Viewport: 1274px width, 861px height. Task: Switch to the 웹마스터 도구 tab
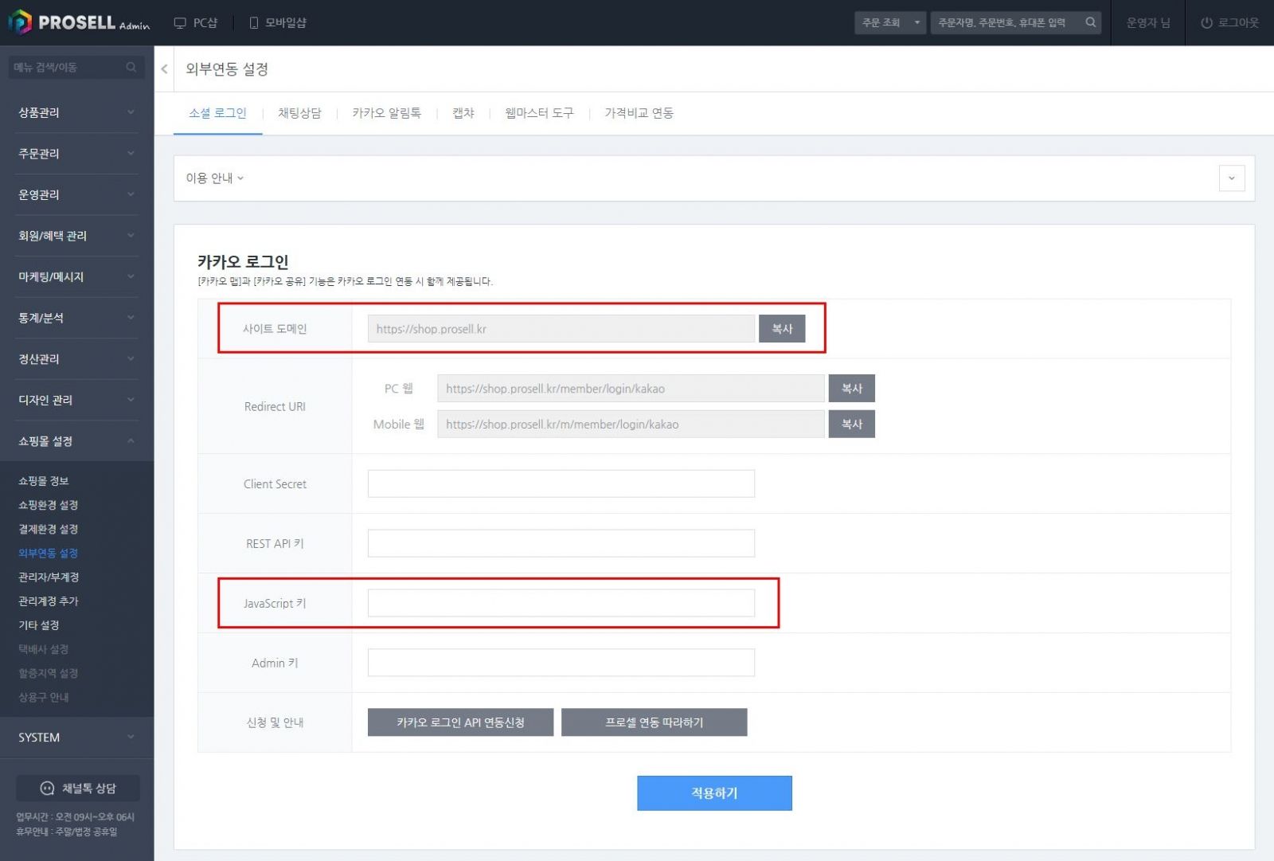point(539,113)
